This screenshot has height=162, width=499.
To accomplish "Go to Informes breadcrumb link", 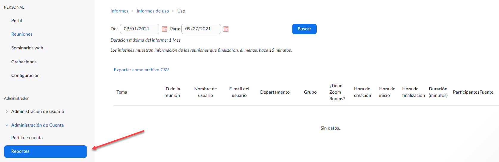I will (x=119, y=11).
